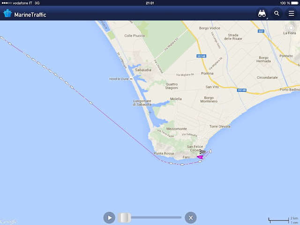300x225 pixels.
Task: Select the magenta vessel icon
Action: [200, 157]
